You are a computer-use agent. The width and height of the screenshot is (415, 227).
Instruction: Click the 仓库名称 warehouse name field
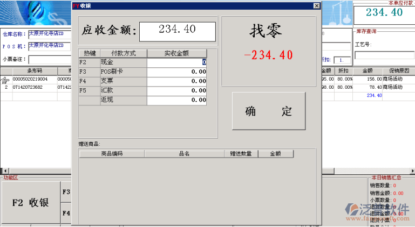(x=49, y=34)
